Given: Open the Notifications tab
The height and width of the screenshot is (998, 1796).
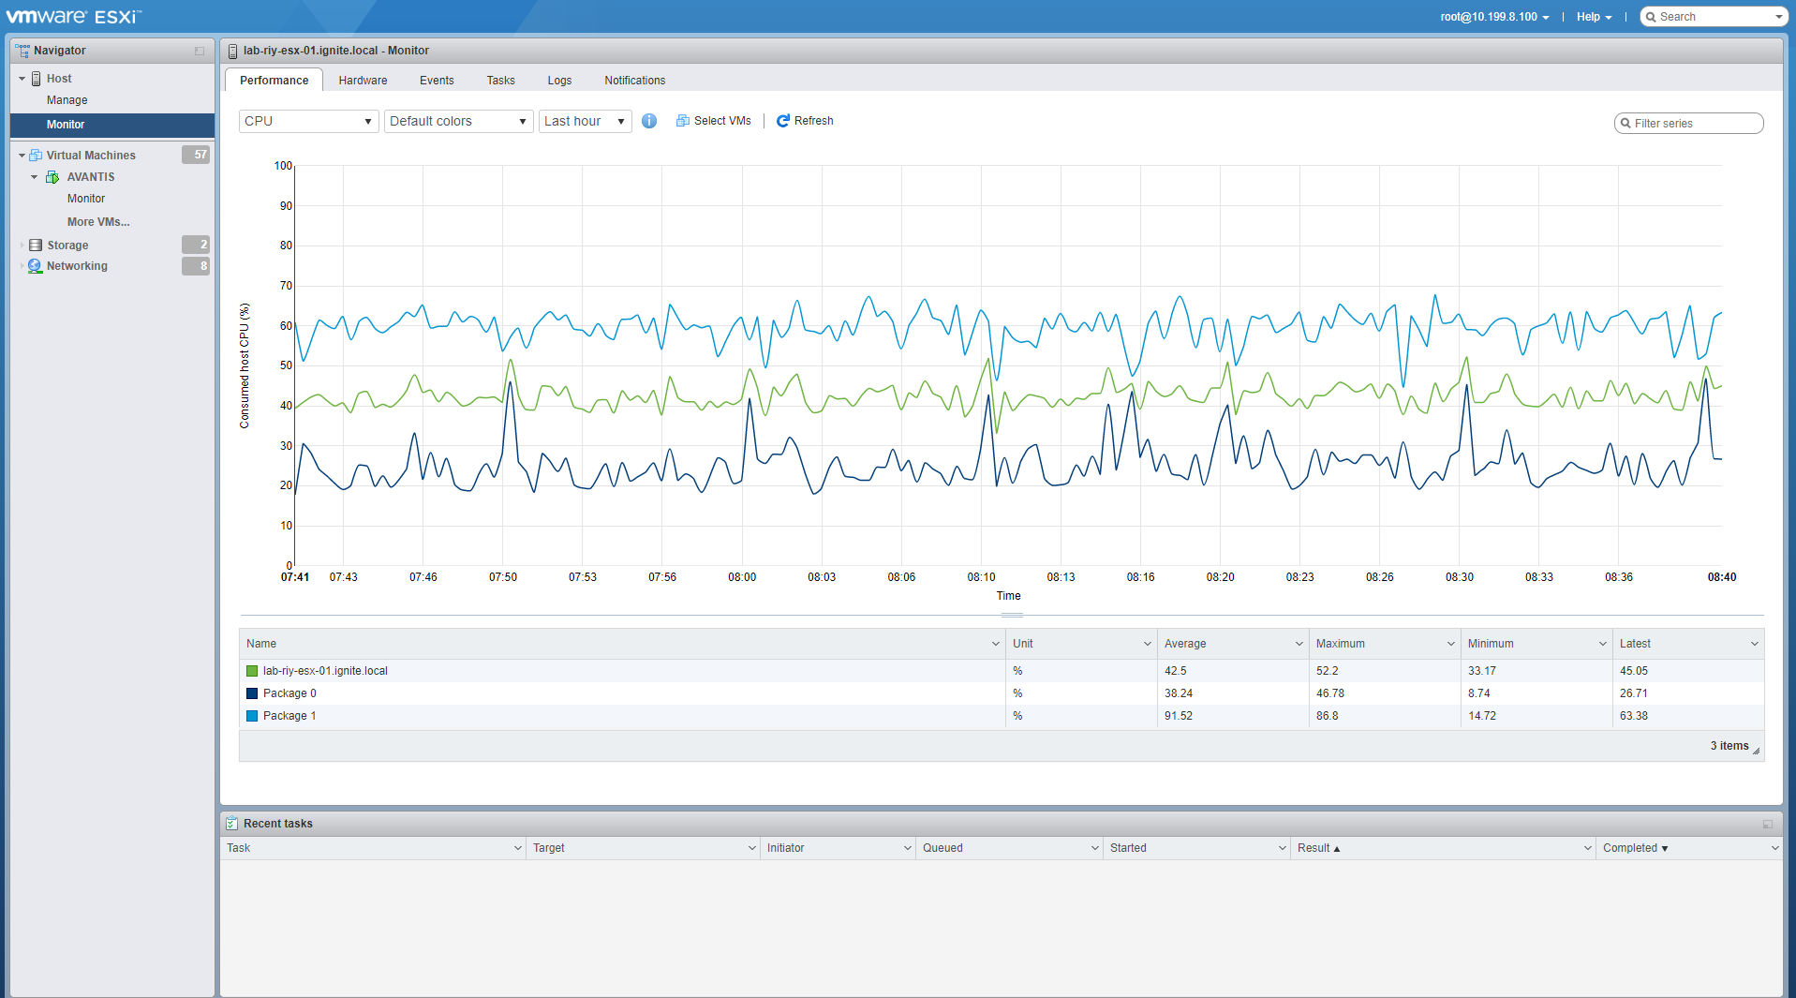Looking at the screenshot, I should coord(634,80).
